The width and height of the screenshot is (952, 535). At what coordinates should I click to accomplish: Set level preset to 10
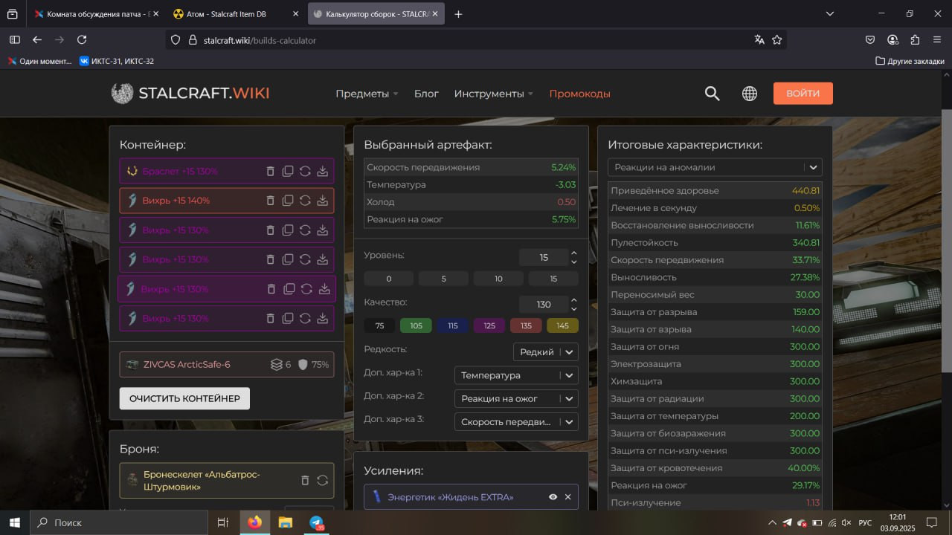point(498,279)
